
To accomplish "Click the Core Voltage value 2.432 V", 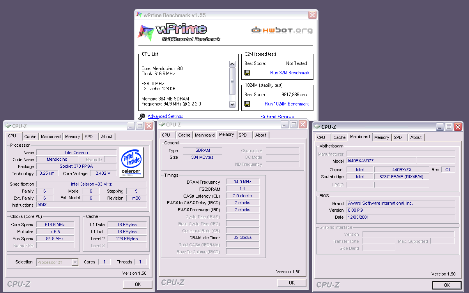I will 103,174.
